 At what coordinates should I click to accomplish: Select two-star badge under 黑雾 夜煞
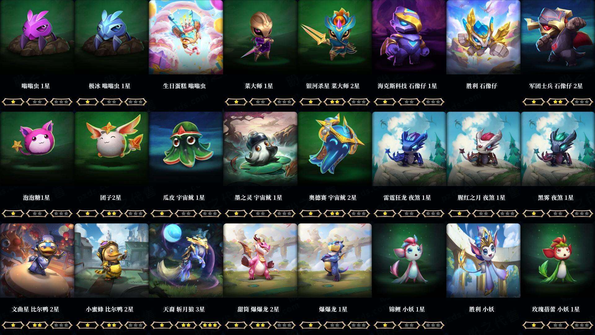[x=558, y=213]
